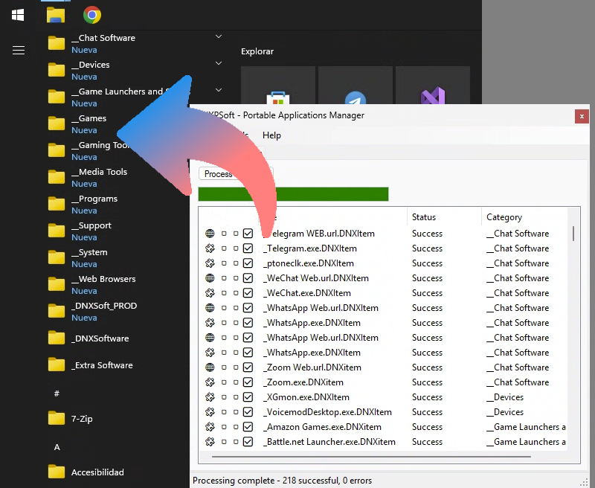Viewport: 595px width, 488px height.
Task: Open the Telegram tile under Explorar
Action: tap(356, 86)
